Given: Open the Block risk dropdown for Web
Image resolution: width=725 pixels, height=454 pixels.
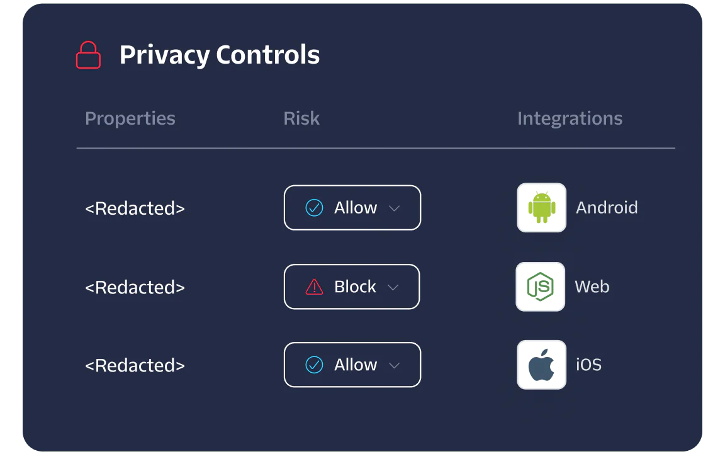Looking at the screenshot, I should click(x=351, y=287).
